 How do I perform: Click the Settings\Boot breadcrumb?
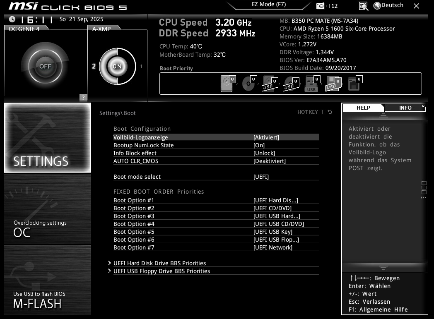coord(117,113)
